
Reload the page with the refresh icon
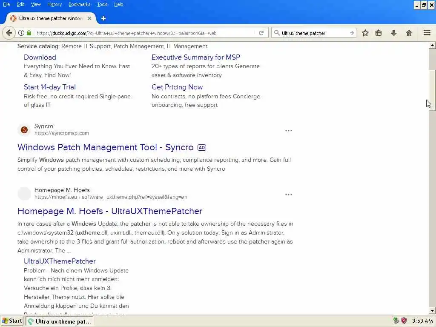point(261,33)
